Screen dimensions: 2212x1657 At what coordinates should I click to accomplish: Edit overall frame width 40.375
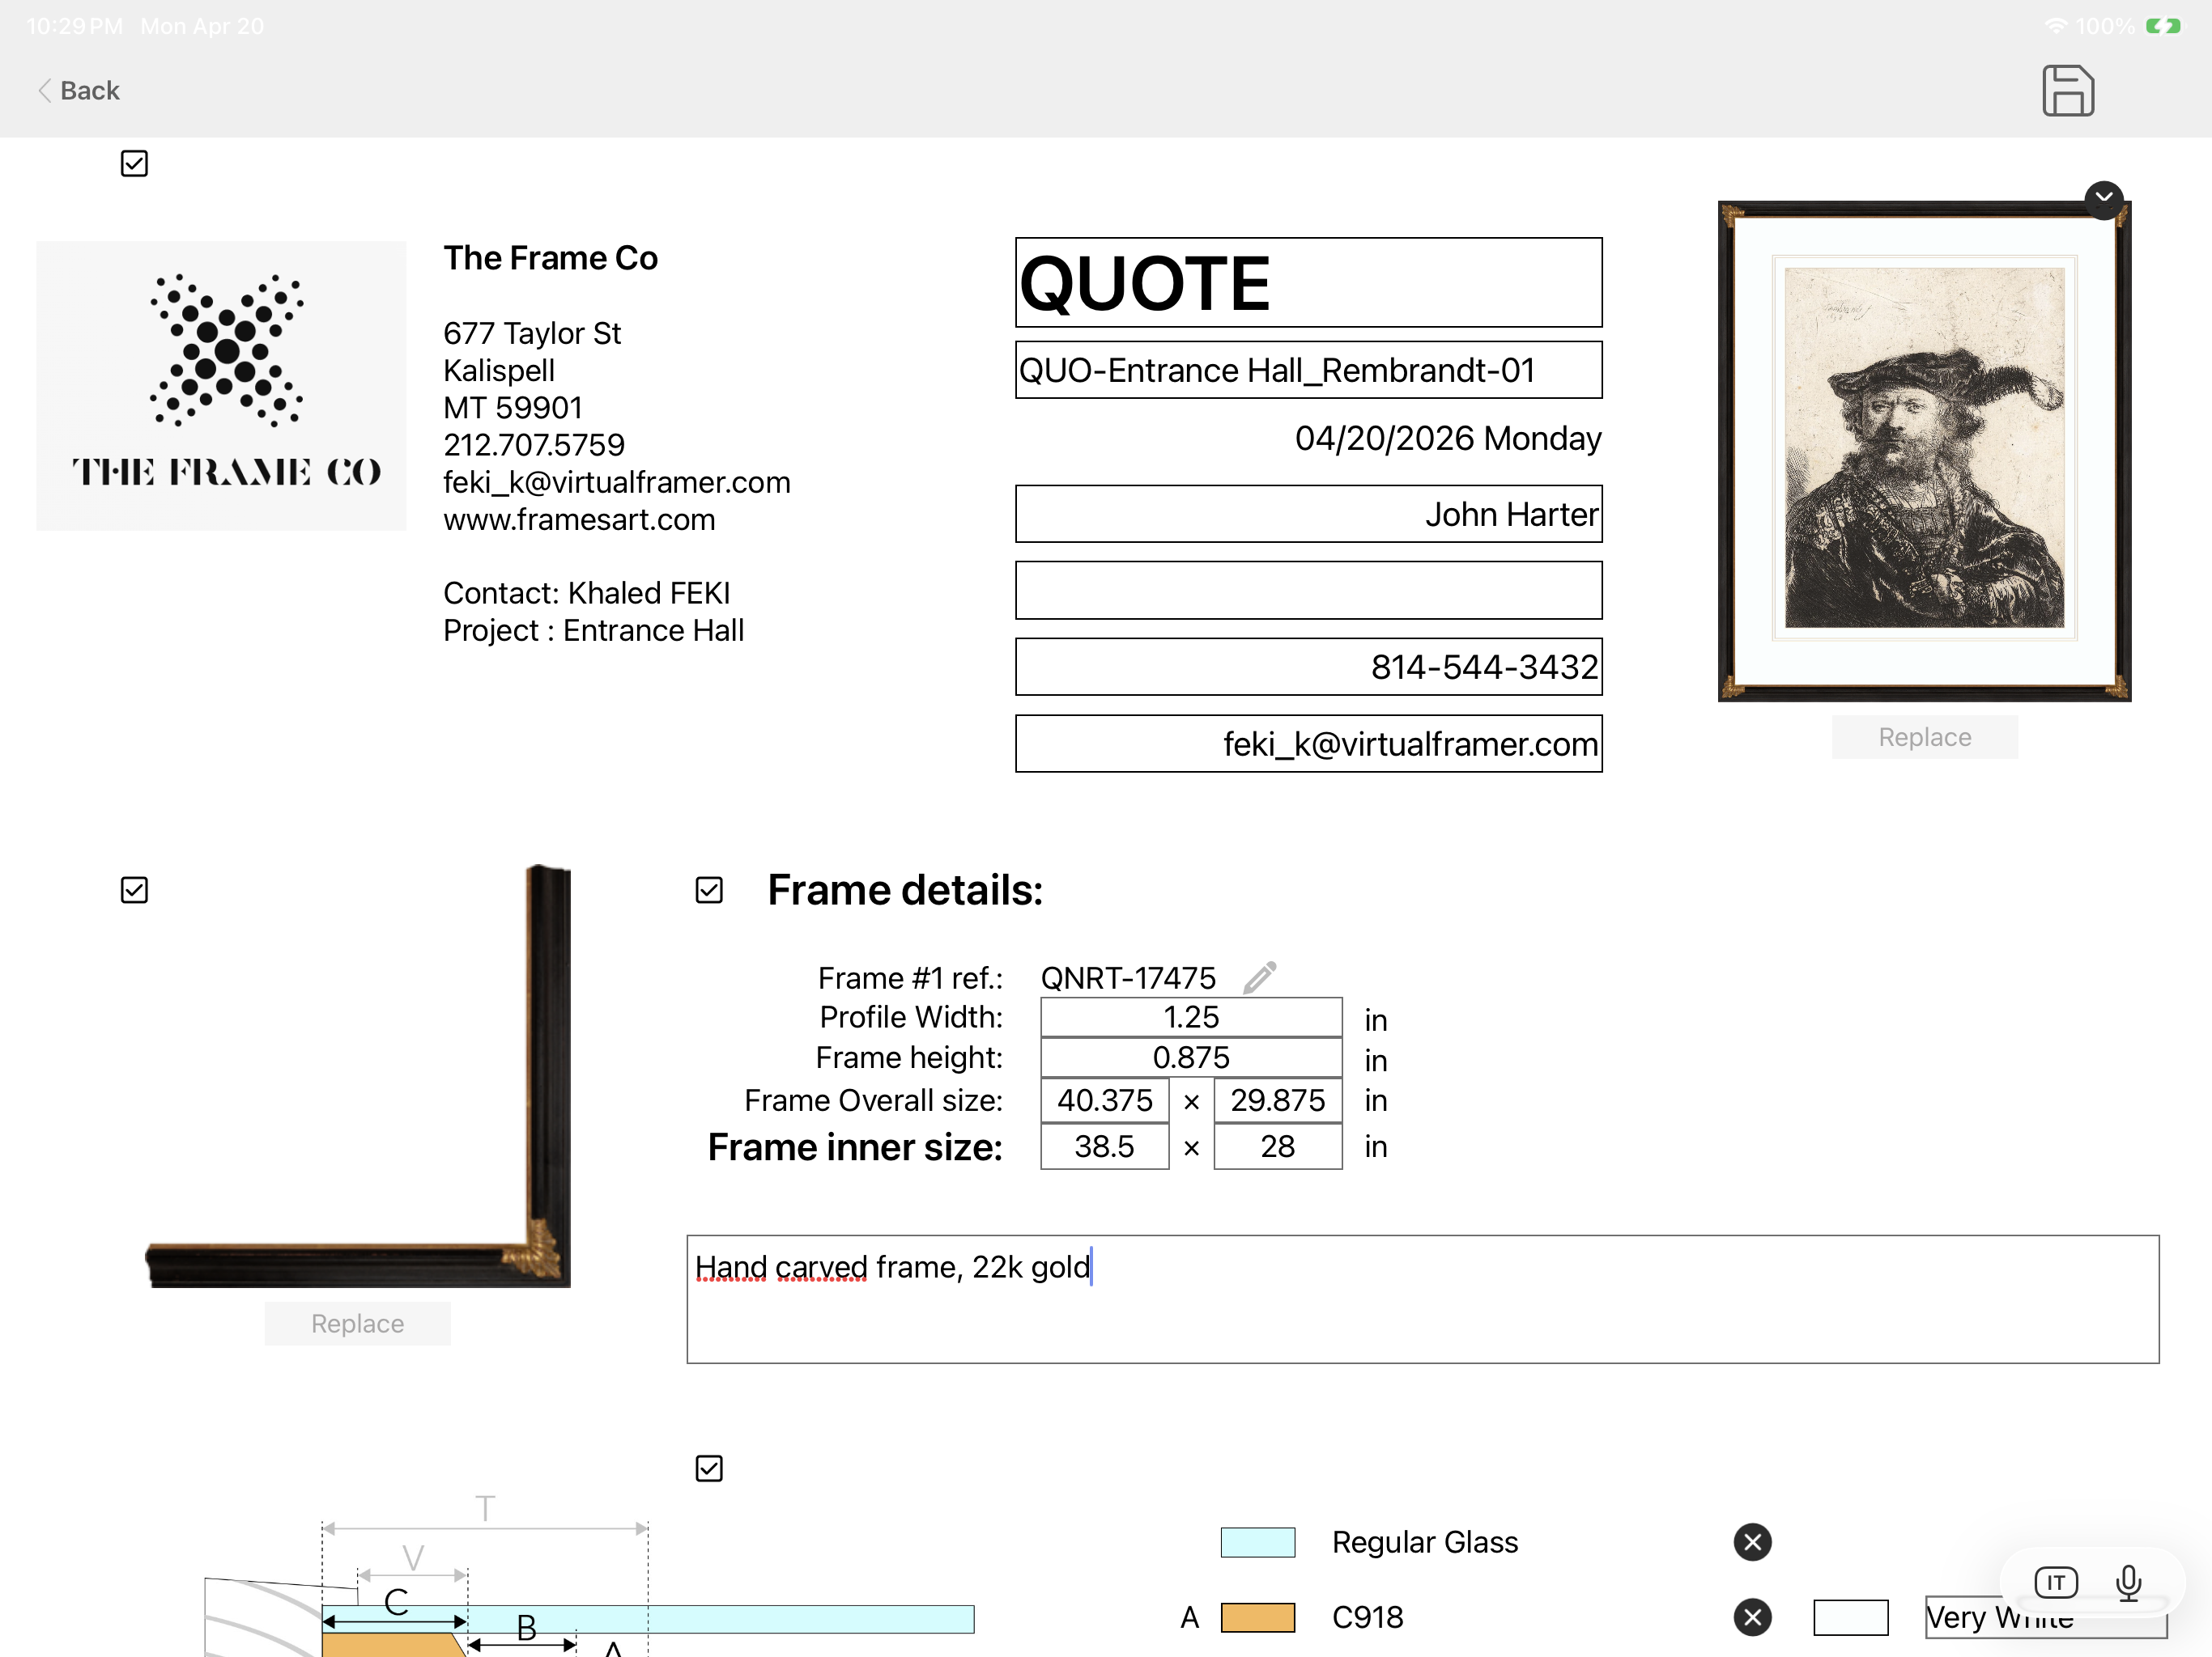[1104, 1100]
